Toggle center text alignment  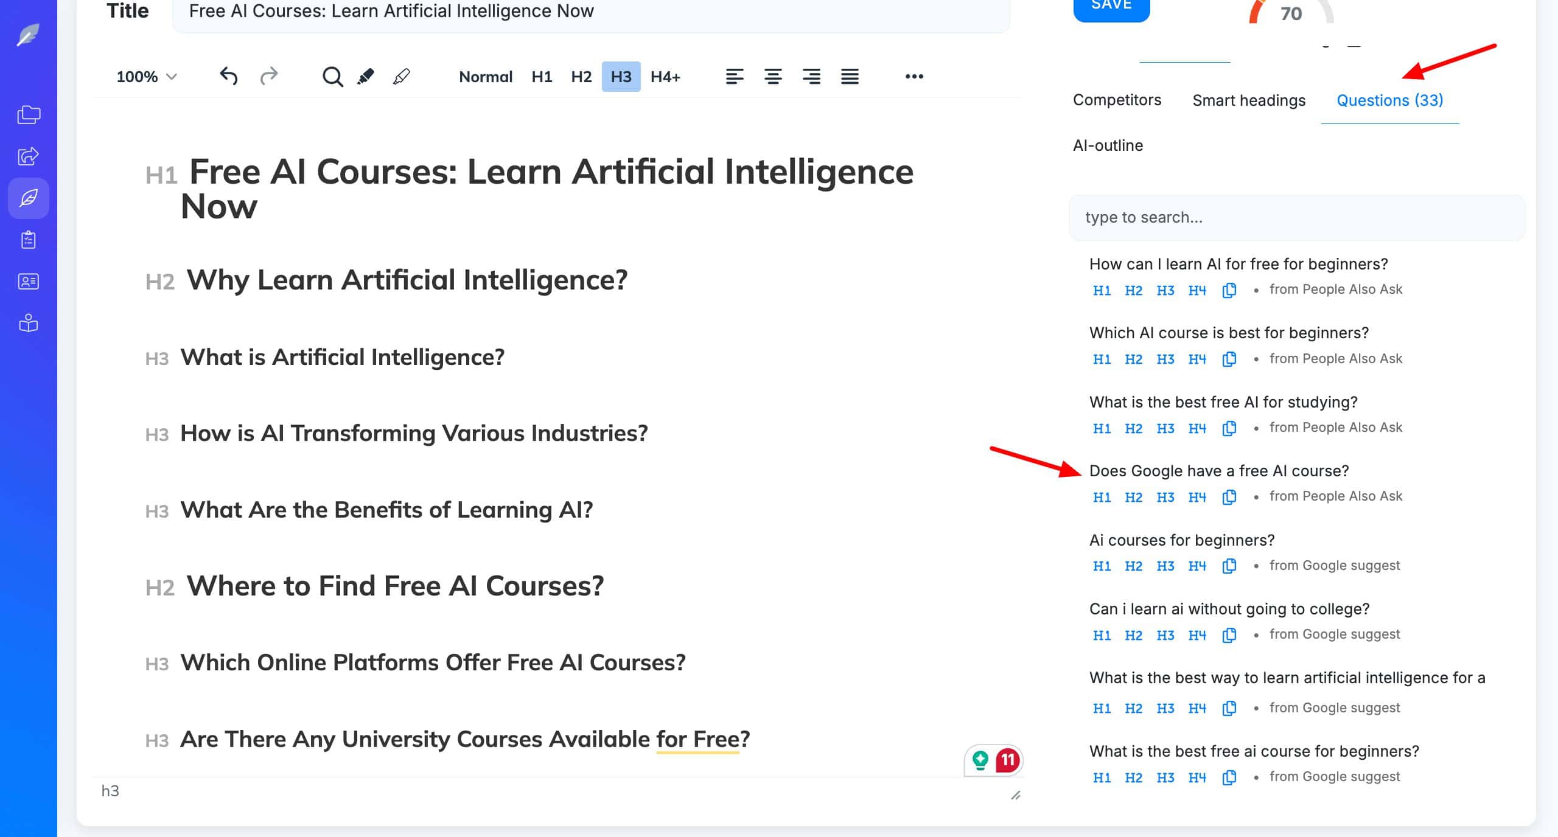tap(773, 77)
